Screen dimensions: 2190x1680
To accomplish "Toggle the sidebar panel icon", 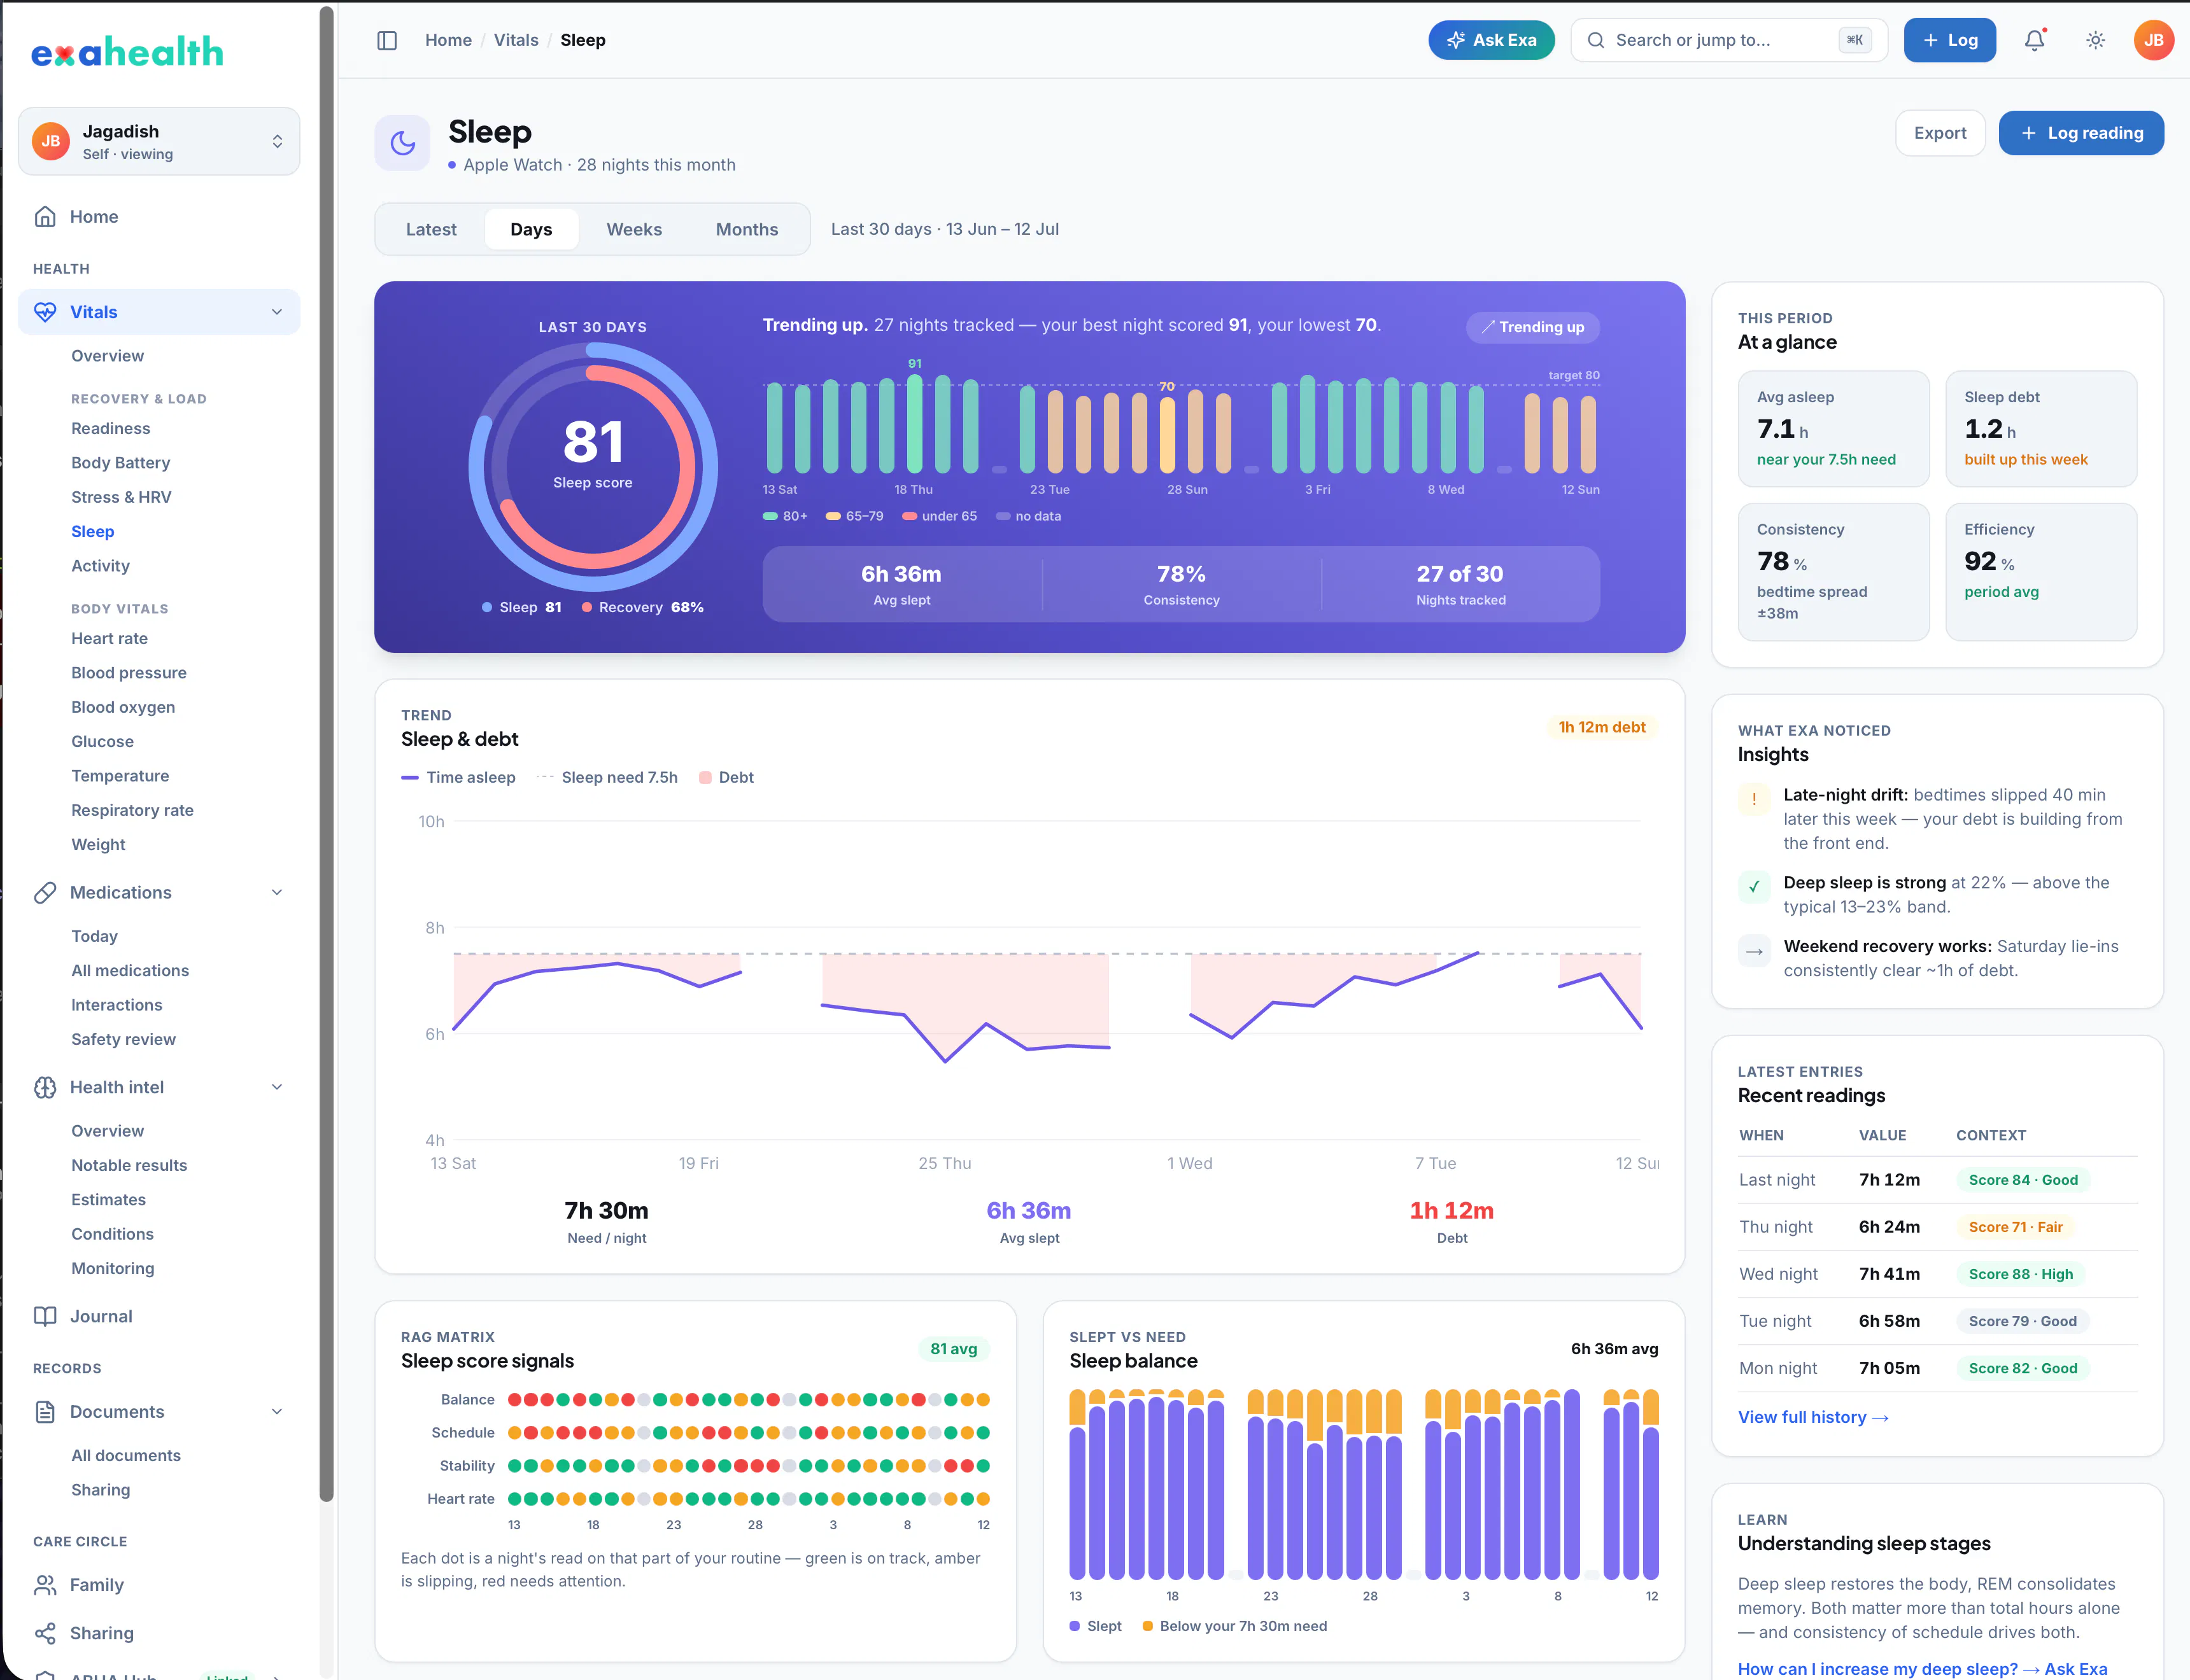I will coord(387,40).
